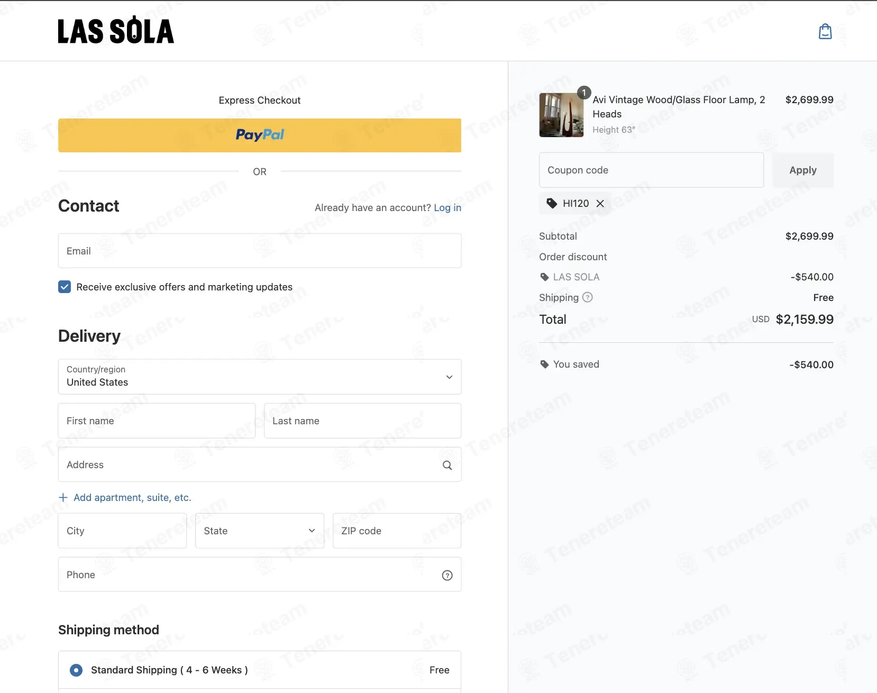Open the Shipping help question icon

[x=587, y=297]
